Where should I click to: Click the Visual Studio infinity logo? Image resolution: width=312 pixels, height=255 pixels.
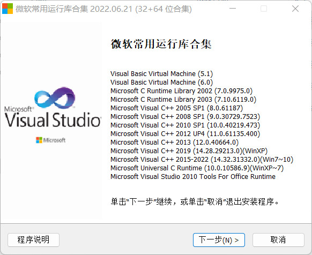55,98
